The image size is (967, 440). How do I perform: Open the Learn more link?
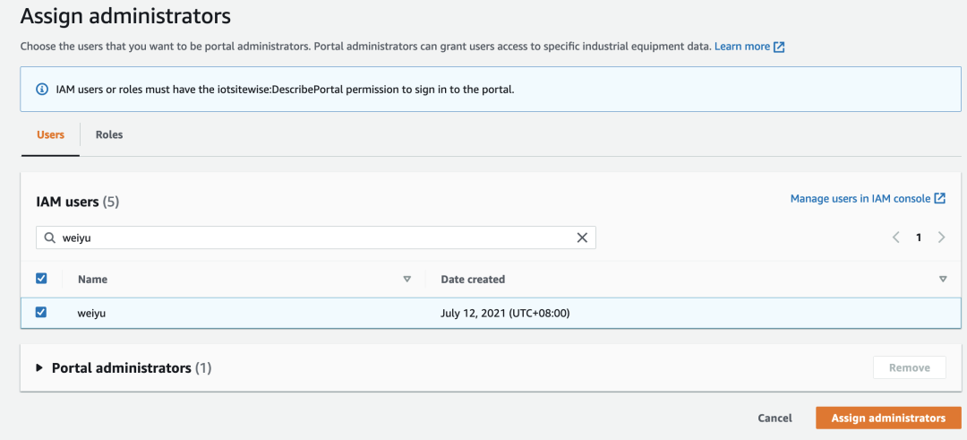[x=741, y=47]
